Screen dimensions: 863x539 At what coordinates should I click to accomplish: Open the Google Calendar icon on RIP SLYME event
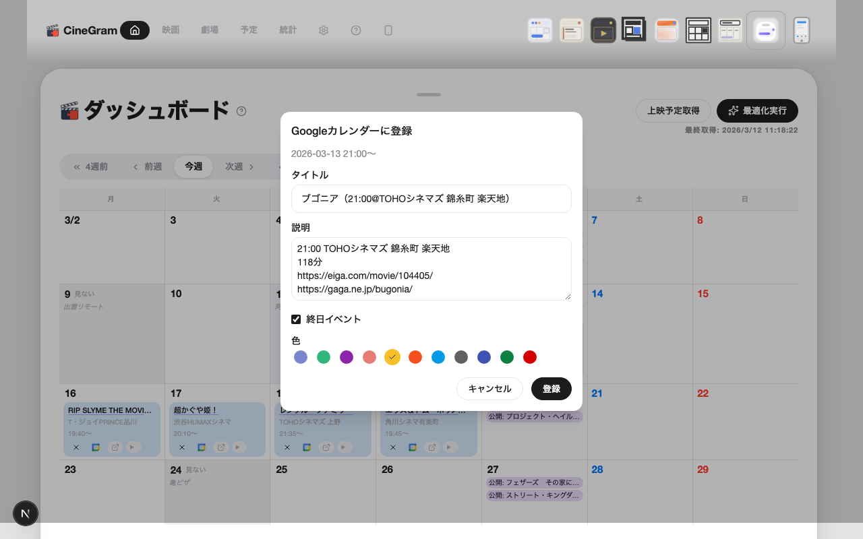point(95,447)
